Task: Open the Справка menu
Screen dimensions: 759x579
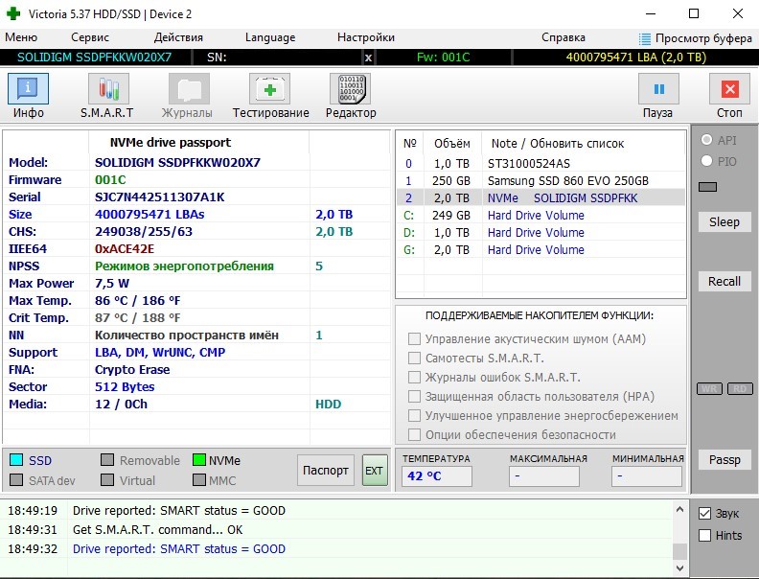Action: pyautogui.click(x=563, y=37)
